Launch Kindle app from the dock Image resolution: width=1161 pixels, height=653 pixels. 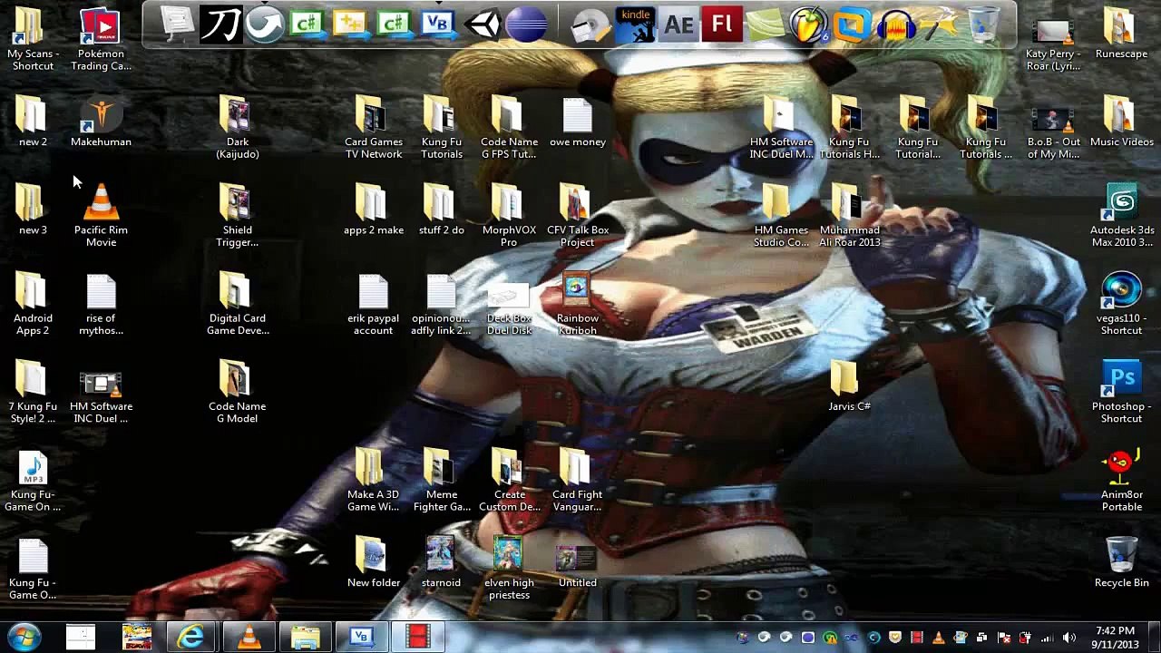(635, 24)
